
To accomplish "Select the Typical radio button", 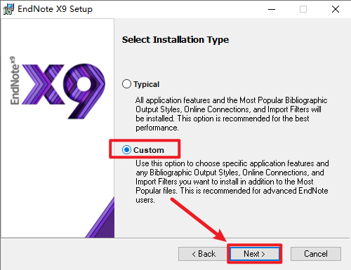I will [x=126, y=84].
